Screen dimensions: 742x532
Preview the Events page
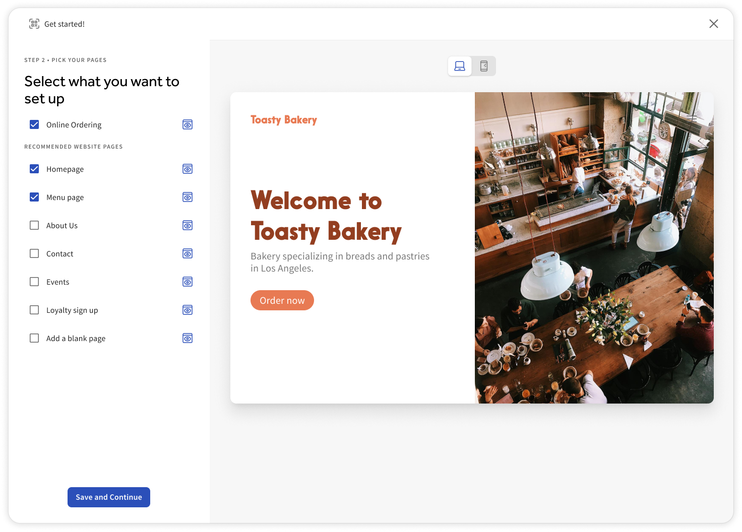point(188,282)
